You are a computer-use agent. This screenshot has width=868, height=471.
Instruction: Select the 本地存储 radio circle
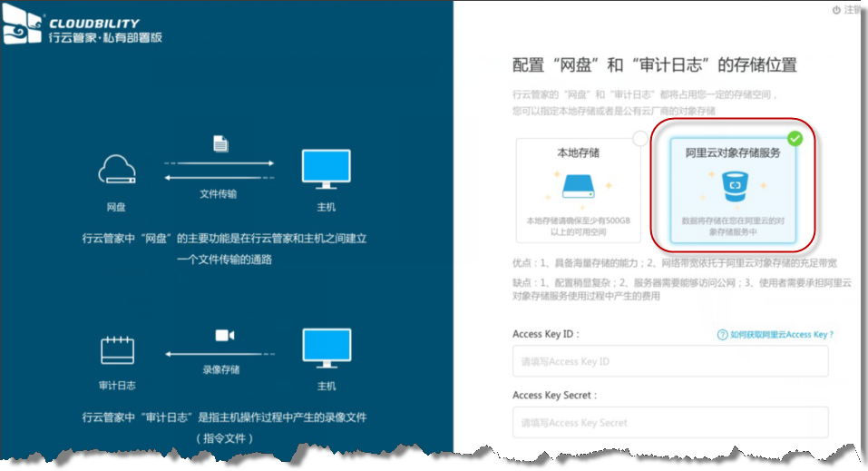point(640,138)
